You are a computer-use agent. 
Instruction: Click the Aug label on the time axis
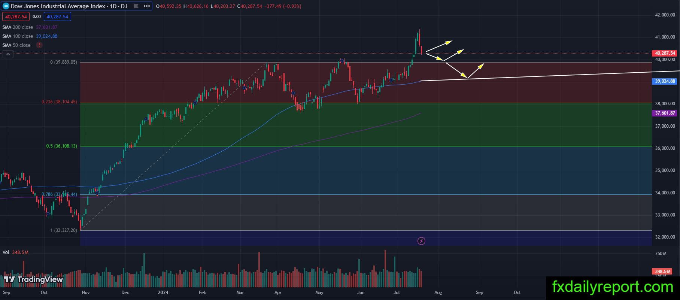pyautogui.click(x=438, y=293)
